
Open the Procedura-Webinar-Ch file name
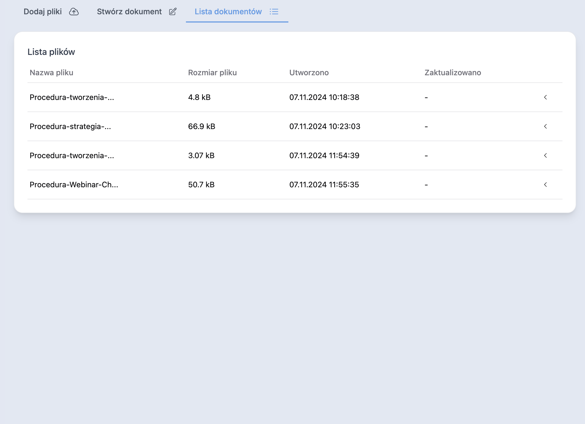tap(74, 185)
